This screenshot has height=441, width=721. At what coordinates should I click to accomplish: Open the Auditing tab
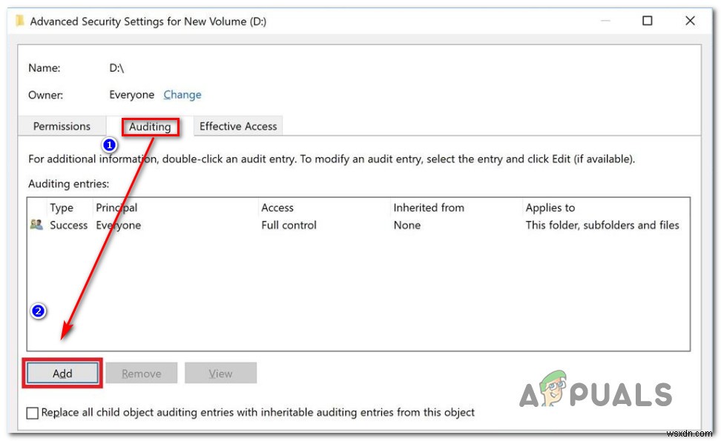(150, 127)
